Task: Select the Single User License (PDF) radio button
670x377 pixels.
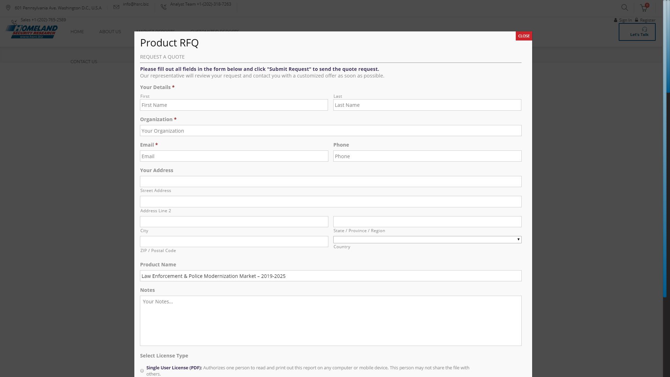Action: (x=142, y=371)
